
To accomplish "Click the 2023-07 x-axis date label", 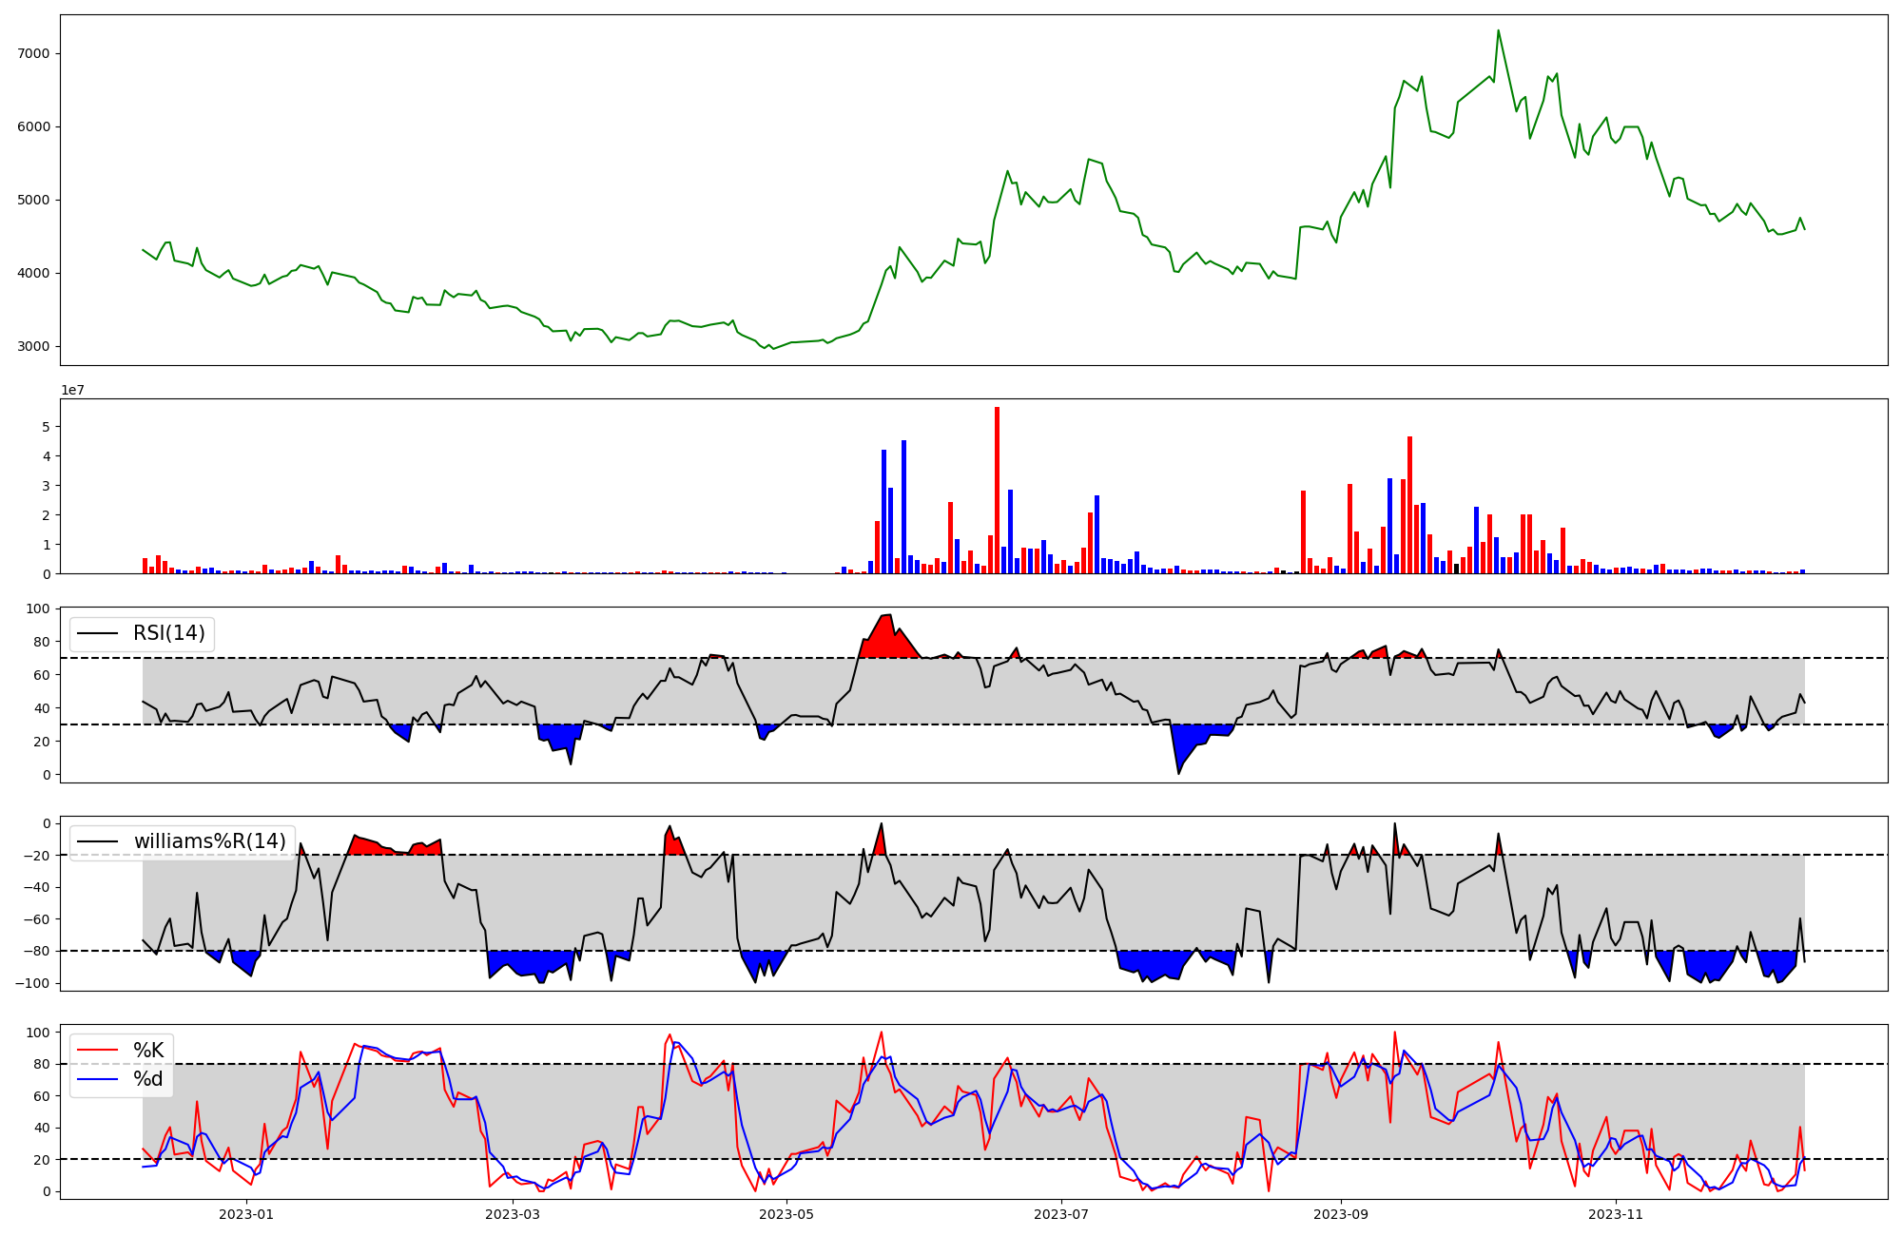I will click(x=1060, y=1214).
